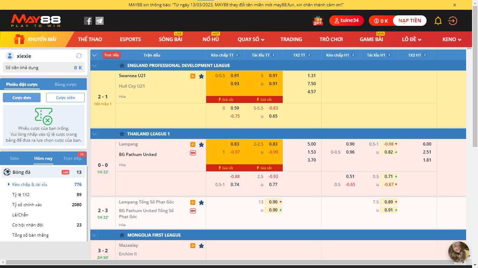Viewport: 478px width, 268px height.
Task: Favorite the Swansea U21 match star
Action: 201,76
